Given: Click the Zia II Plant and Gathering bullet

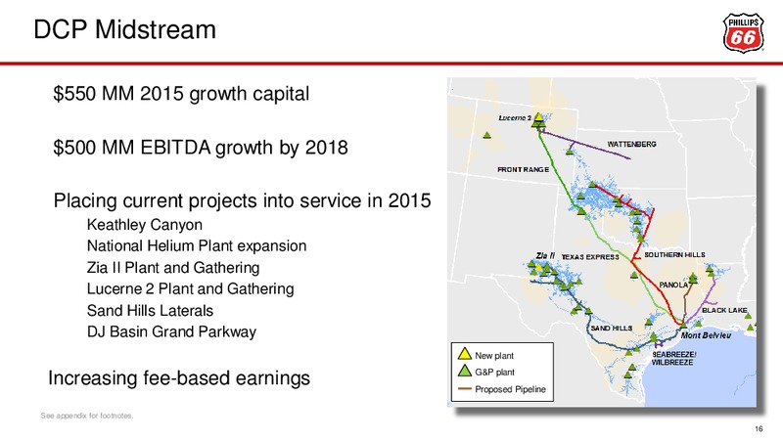Looking at the screenshot, I should point(173,268).
